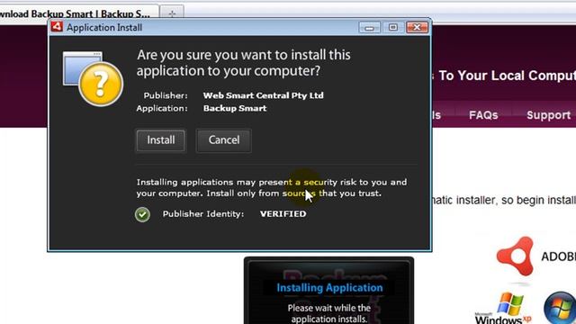
Task: Click the Application Install title text
Action: click(x=104, y=28)
